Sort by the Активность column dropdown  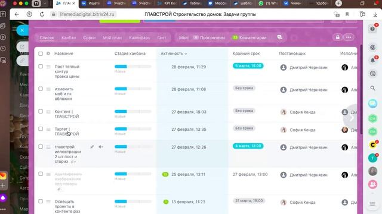coord(174,53)
